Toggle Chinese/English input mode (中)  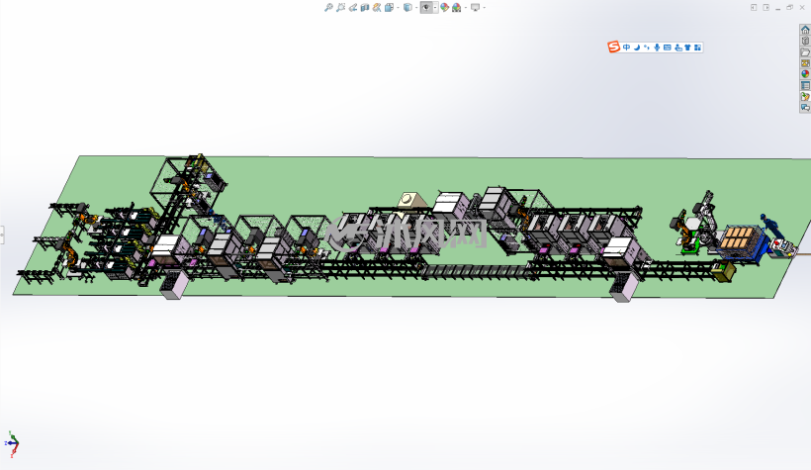pos(626,47)
